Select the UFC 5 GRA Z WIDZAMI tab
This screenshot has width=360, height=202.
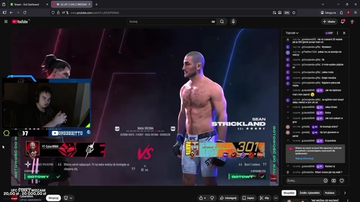click(x=71, y=4)
